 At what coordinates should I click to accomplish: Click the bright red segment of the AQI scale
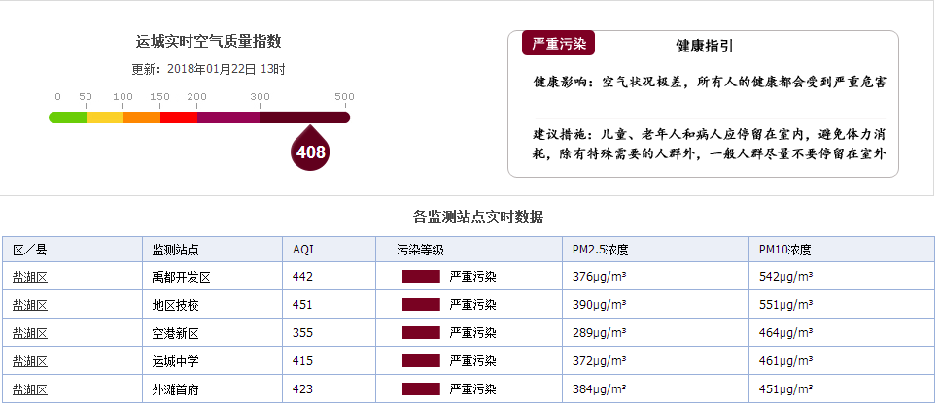(179, 118)
